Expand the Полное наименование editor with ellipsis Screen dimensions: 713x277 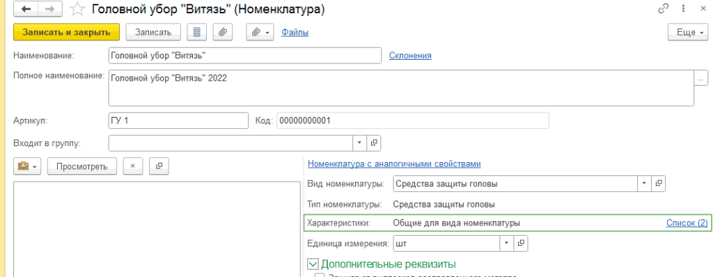(x=700, y=78)
